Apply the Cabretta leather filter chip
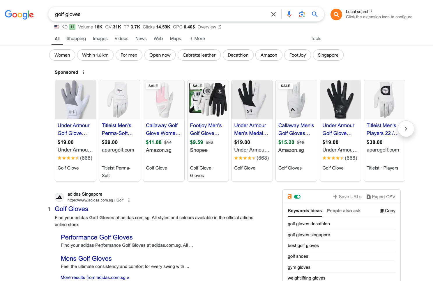The width and height of the screenshot is (433, 281). click(x=199, y=55)
